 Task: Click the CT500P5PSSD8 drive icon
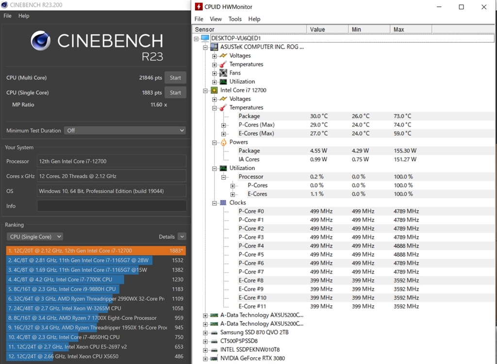click(214, 341)
